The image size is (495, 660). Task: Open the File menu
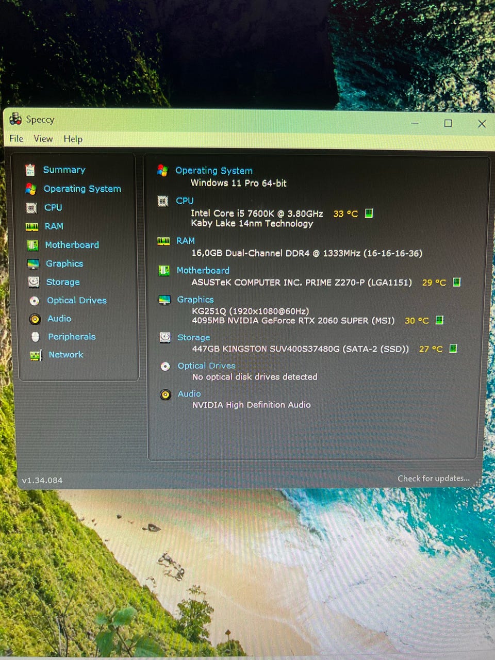[x=16, y=139]
